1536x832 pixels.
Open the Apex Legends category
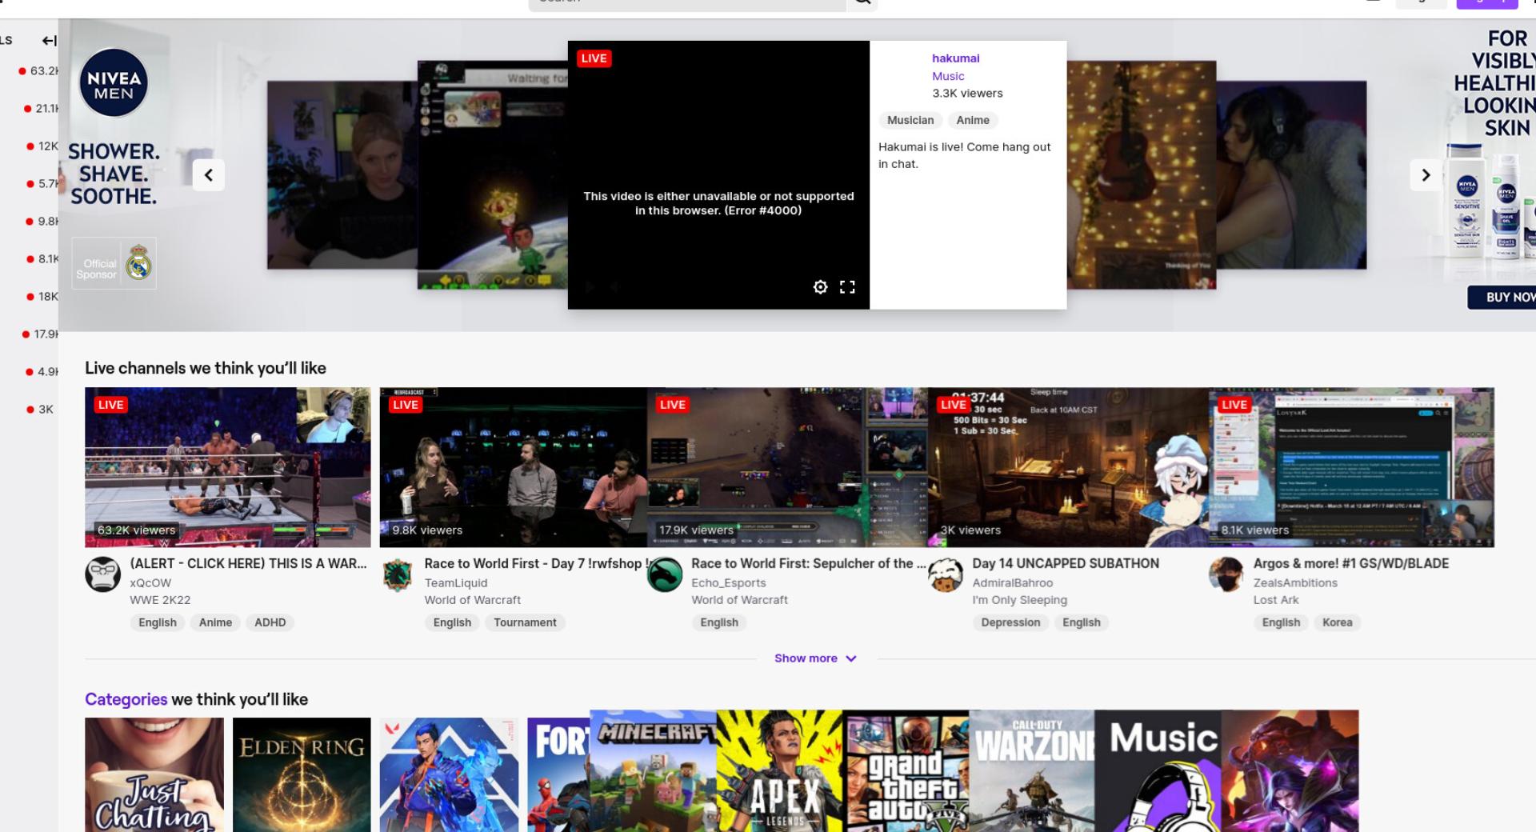coord(780,771)
